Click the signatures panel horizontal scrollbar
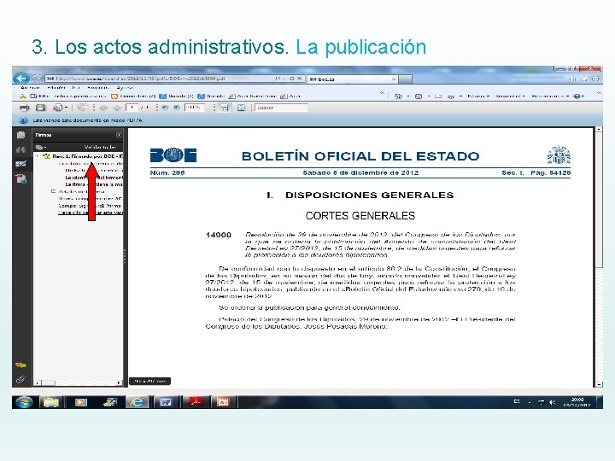615x461 pixels. pyautogui.click(x=79, y=382)
